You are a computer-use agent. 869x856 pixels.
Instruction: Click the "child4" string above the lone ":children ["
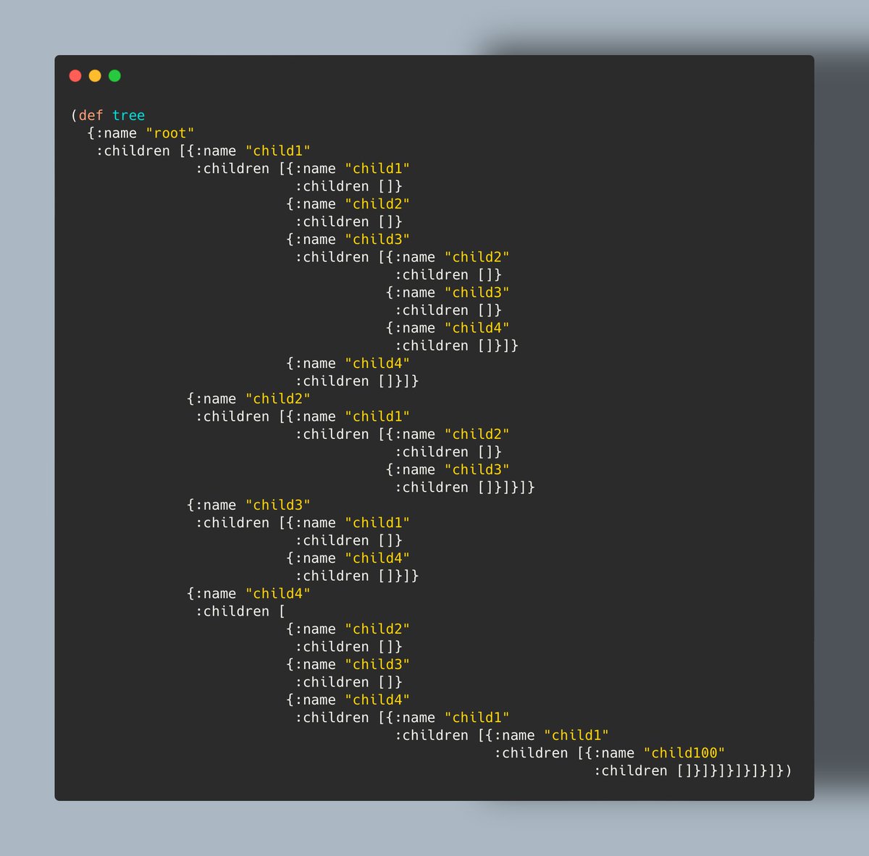(277, 594)
